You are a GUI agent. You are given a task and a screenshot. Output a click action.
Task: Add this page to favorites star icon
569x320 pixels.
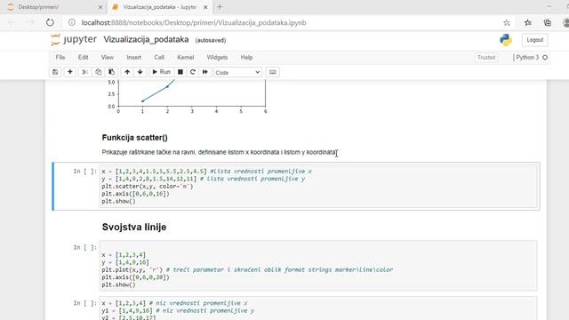click(507, 22)
